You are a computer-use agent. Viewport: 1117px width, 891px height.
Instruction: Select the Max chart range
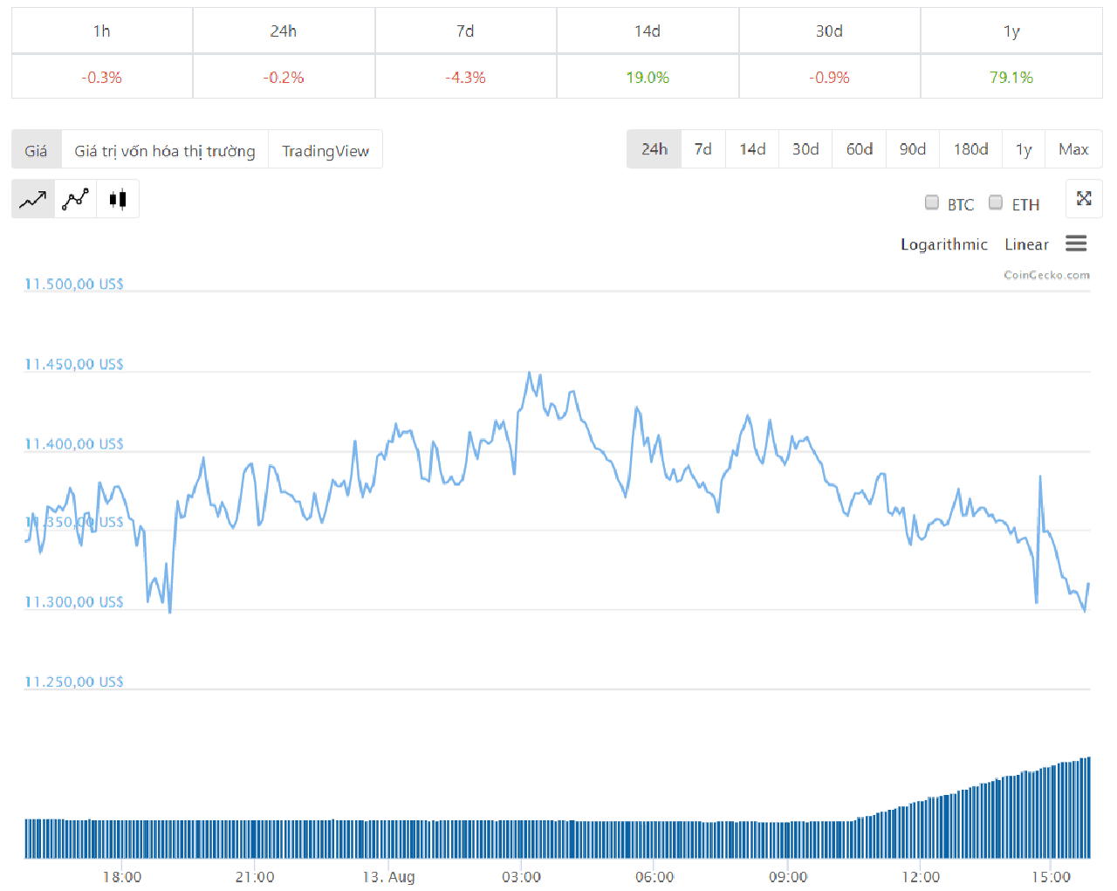(1073, 149)
